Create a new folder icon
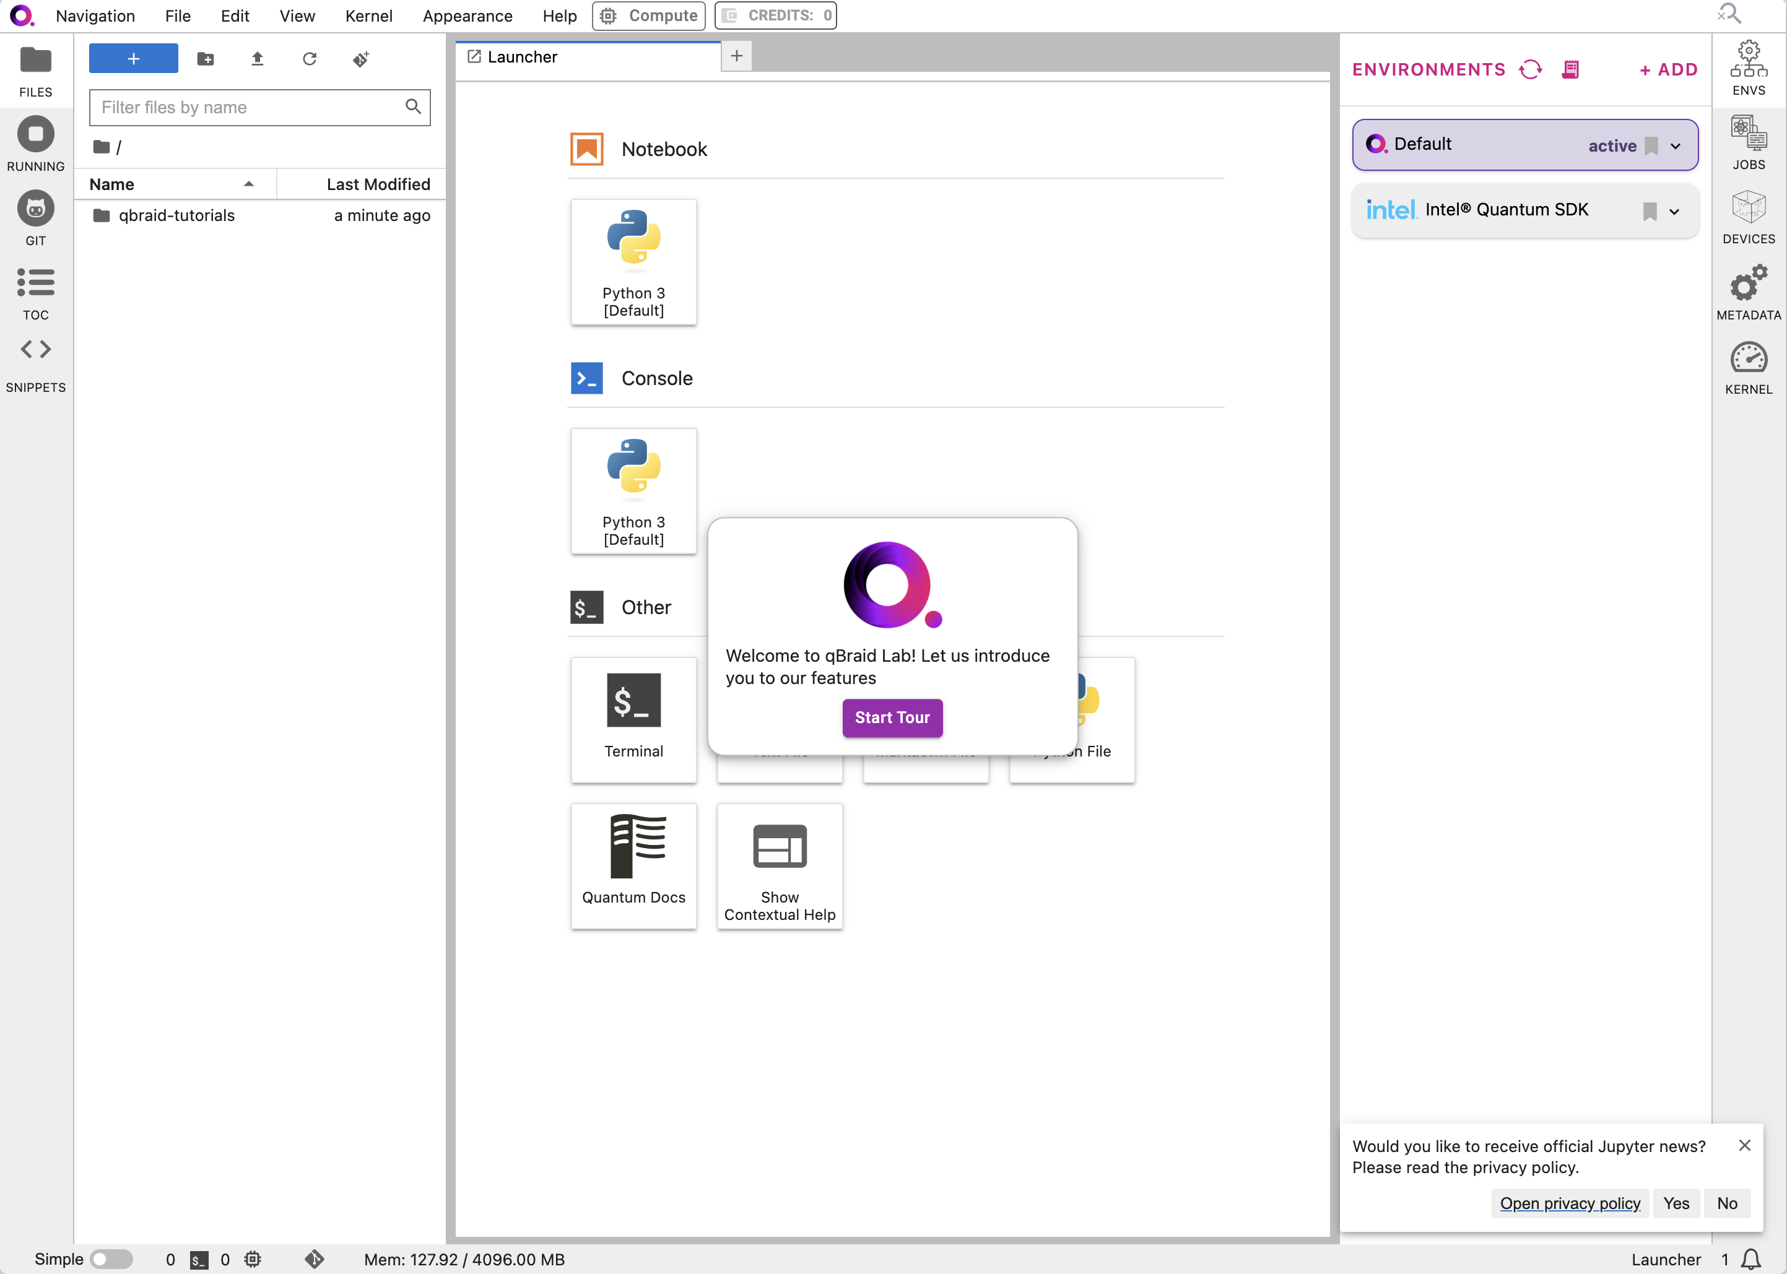This screenshot has height=1274, width=1787. [206, 59]
